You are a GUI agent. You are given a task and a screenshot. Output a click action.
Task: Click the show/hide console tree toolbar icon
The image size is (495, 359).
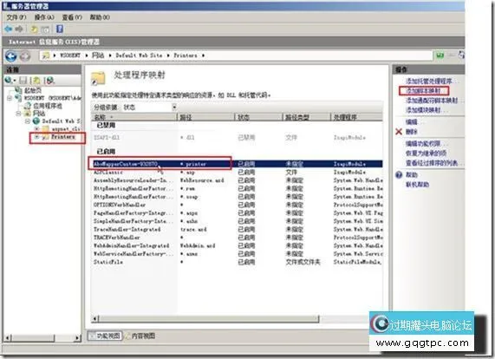(45, 29)
